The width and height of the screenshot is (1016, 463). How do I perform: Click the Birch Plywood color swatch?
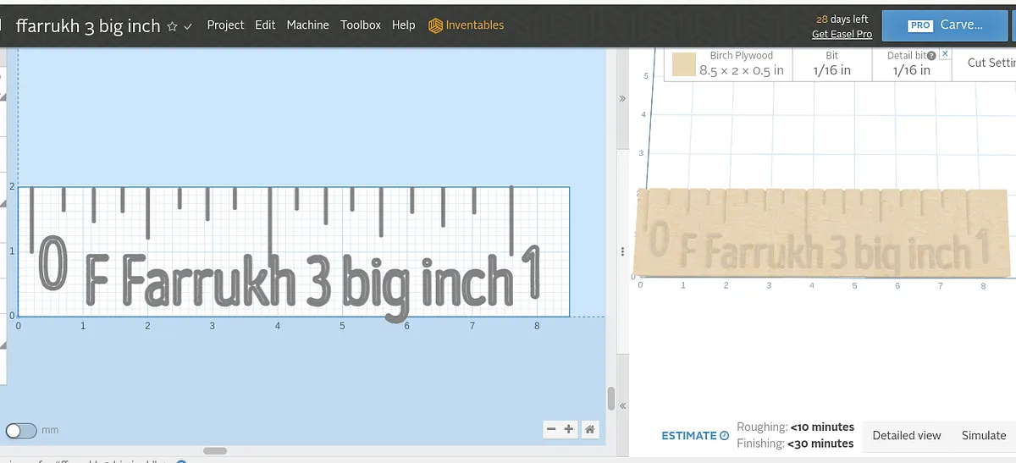click(x=683, y=64)
